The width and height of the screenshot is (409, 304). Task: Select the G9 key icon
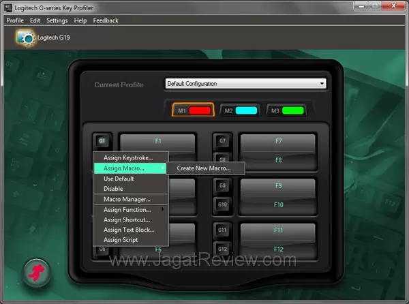pos(222,185)
